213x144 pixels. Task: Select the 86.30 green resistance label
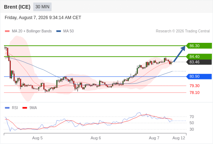(199, 46)
